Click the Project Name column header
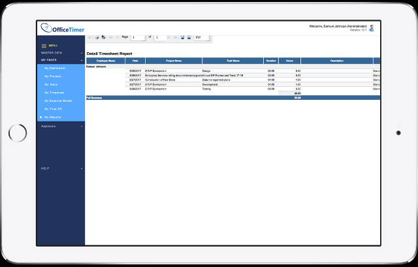Image resolution: width=418 pixels, height=267 pixels. [x=173, y=61]
